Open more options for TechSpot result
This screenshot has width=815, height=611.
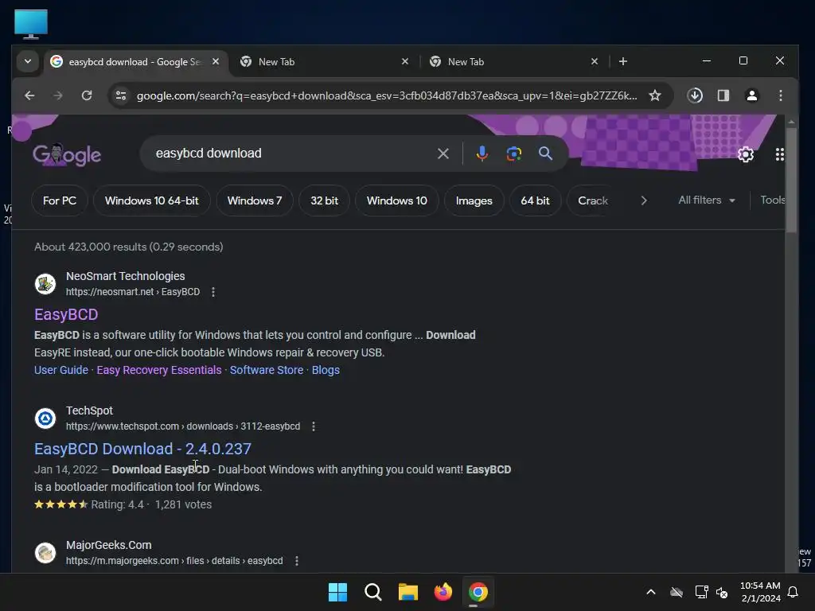tap(314, 426)
